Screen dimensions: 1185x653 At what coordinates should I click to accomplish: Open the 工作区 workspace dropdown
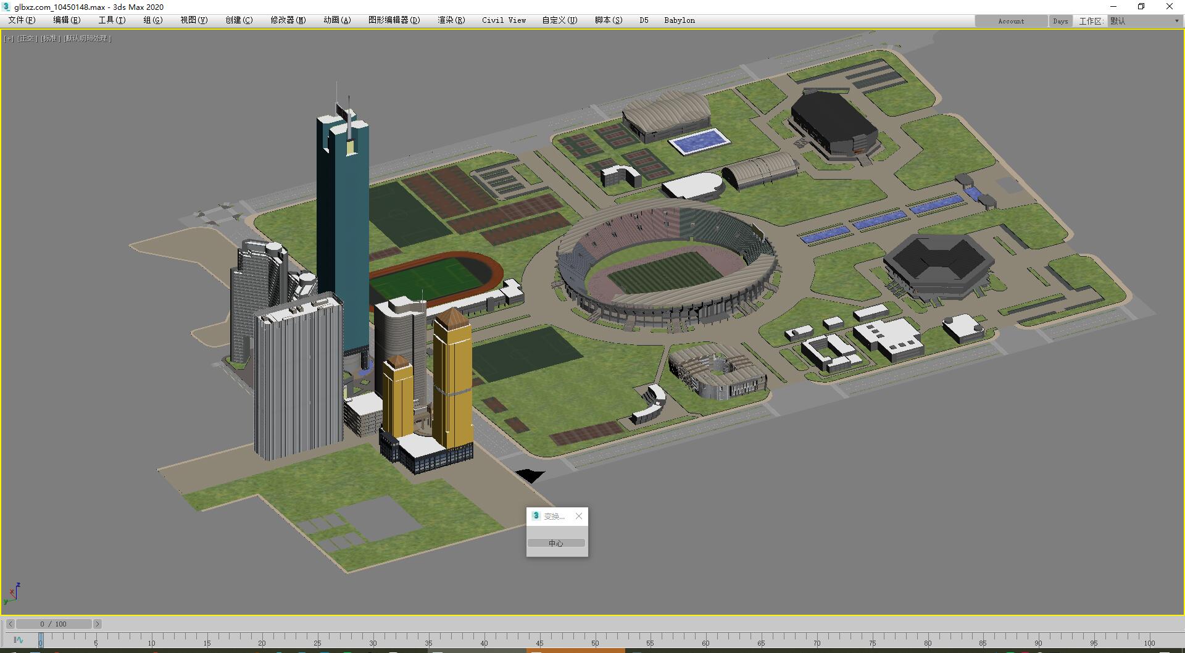click(1144, 21)
